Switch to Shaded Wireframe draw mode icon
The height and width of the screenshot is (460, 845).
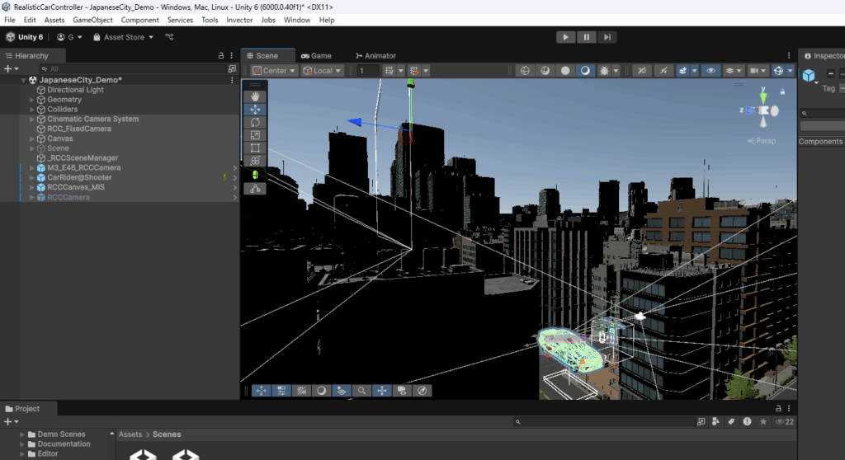point(545,71)
